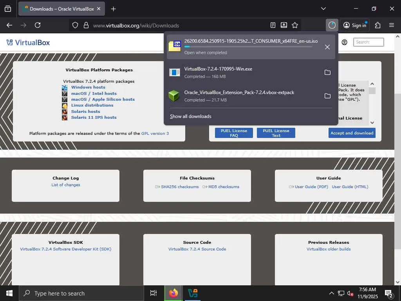This screenshot has height=301, width=401.
Task: Open VirtualBox older builds link
Action: point(329,249)
